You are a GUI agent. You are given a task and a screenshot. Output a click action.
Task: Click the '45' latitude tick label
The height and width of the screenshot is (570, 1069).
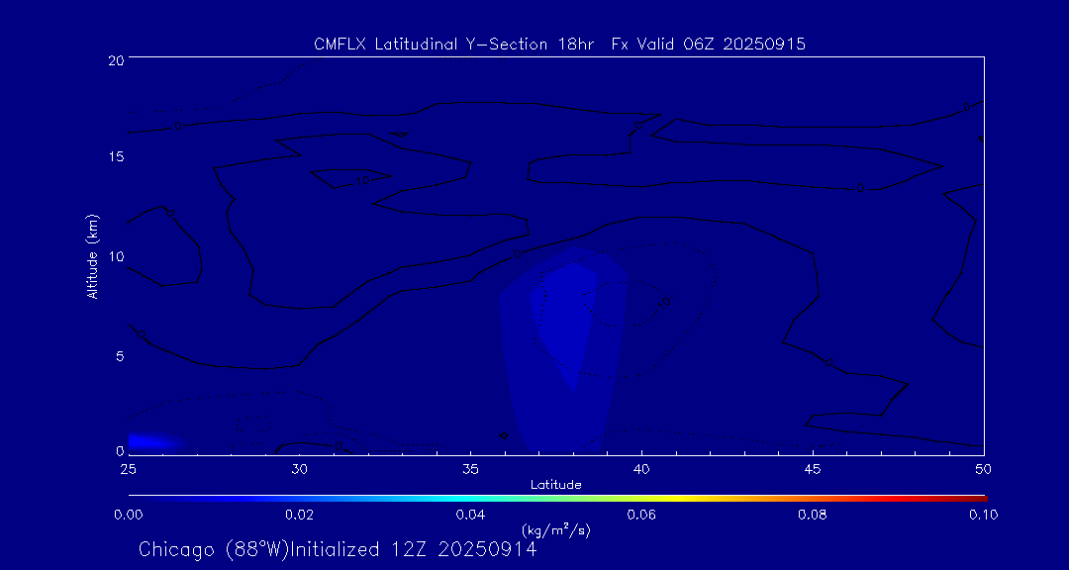pos(813,468)
